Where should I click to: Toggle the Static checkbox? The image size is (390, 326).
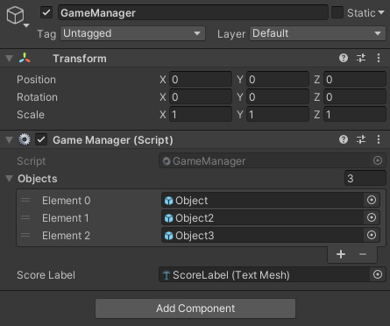click(x=337, y=12)
